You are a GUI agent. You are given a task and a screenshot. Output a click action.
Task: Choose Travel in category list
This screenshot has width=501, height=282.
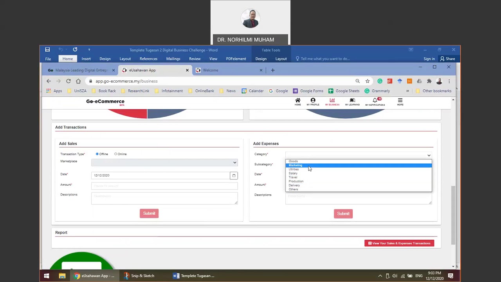point(359,177)
